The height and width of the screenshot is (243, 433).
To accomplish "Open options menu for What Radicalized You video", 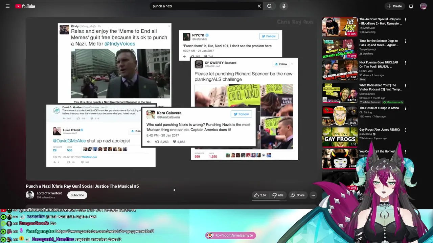I will 405,86.
